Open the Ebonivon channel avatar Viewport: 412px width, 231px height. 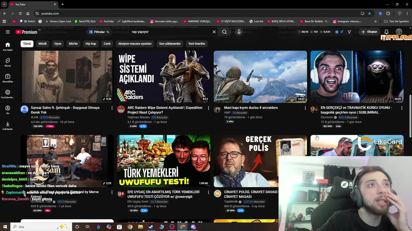314,109
